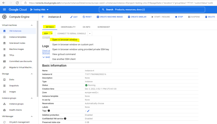This screenshot has width=217, height=124.
Task: Click the Committed use discounts icon
Action: (x=5, y=61)
